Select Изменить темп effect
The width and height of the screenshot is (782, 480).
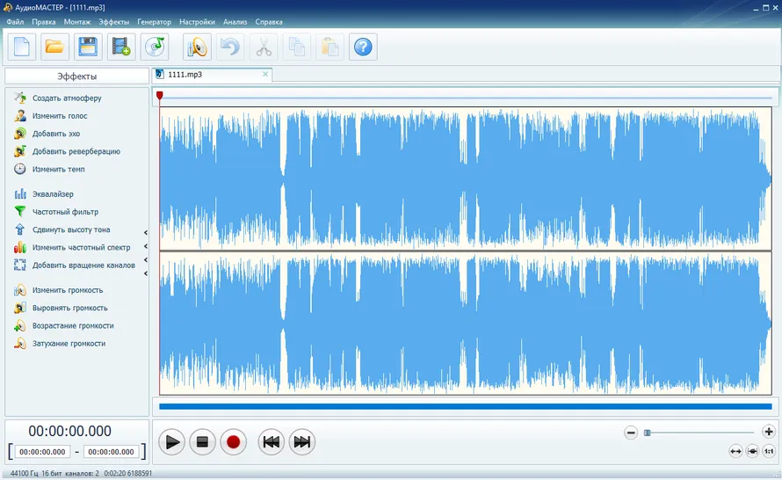(x=58, y=169)
